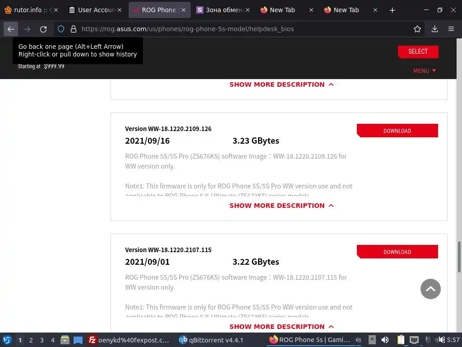Switch to workspace 2
The height and width of the screenshot is (347, 462).
tap(31, 340)
